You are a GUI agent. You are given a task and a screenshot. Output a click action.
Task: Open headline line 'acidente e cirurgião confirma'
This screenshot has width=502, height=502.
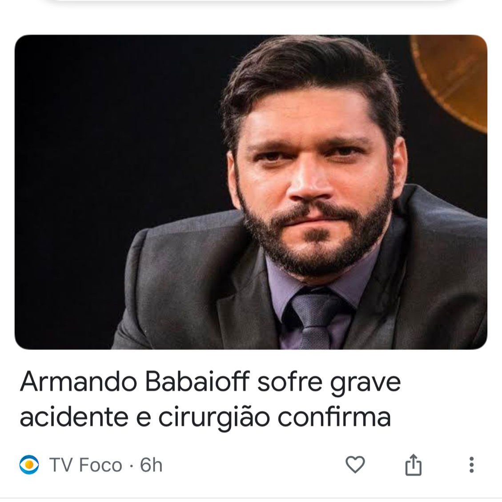point(205,418)
